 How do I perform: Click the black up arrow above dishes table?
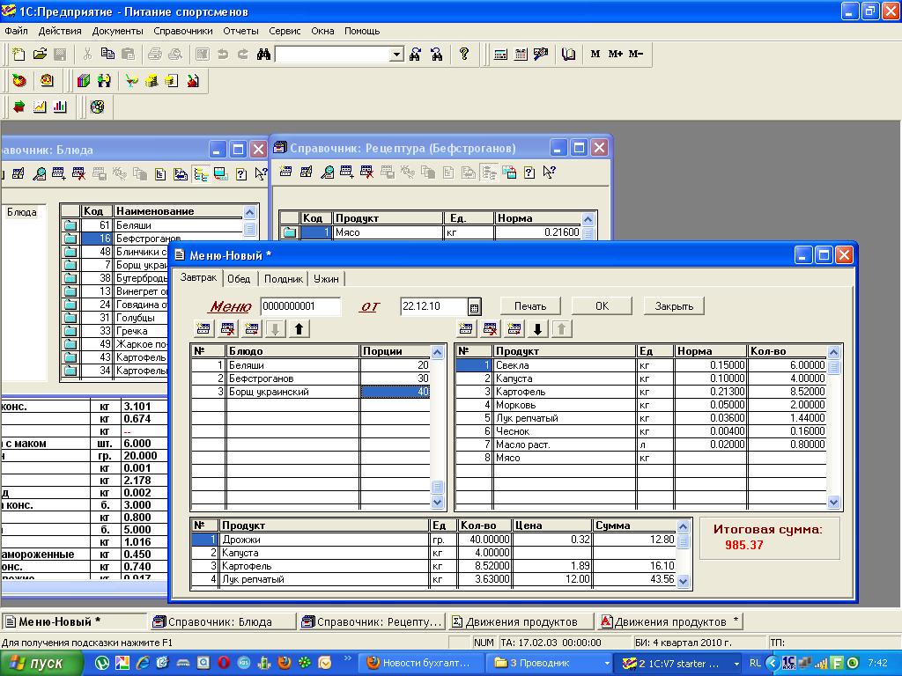(299, 329)
